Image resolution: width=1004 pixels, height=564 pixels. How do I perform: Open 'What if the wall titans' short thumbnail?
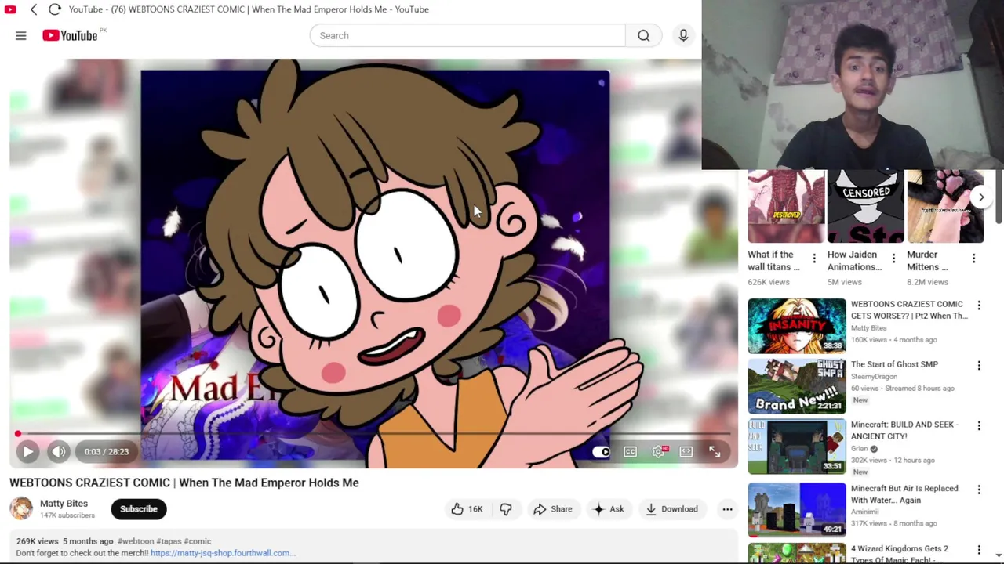coord(786,207)
